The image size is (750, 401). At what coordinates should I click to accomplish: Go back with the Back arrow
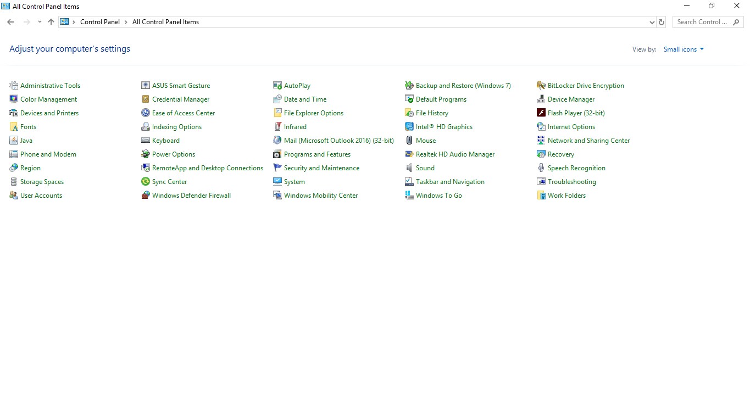(x=10, y=22)
